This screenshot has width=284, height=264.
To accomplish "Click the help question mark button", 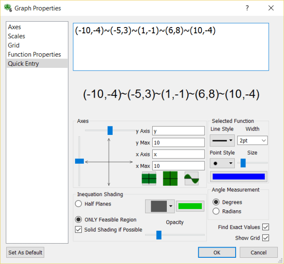I will (247, 8).
